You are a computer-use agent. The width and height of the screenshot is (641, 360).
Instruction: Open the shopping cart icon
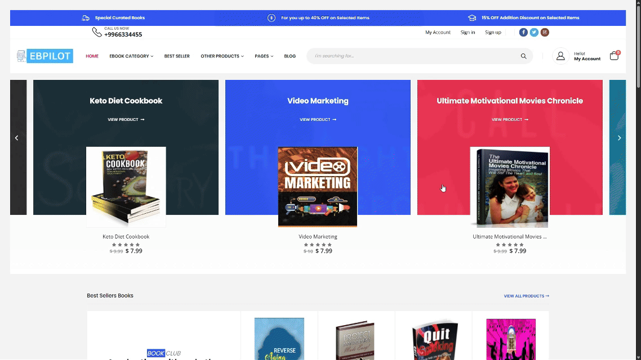coord(614,56)
